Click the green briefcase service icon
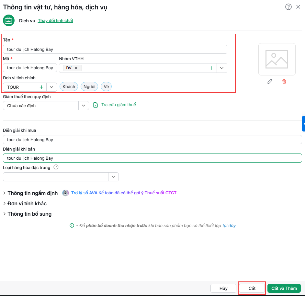Image resolution: width=305 pixels, height=296 pixels. 9,20
